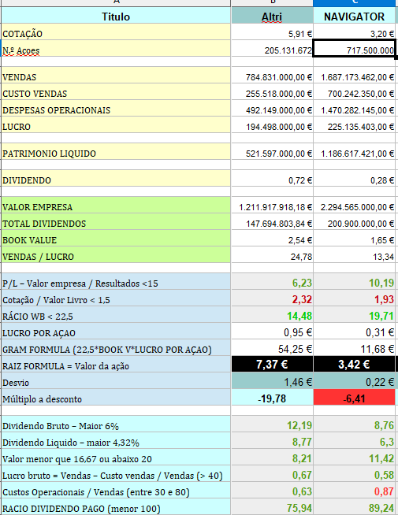398x515 pixels.
Task: Select Altri quotation value 5,91 €
Action: click(272, 33)
